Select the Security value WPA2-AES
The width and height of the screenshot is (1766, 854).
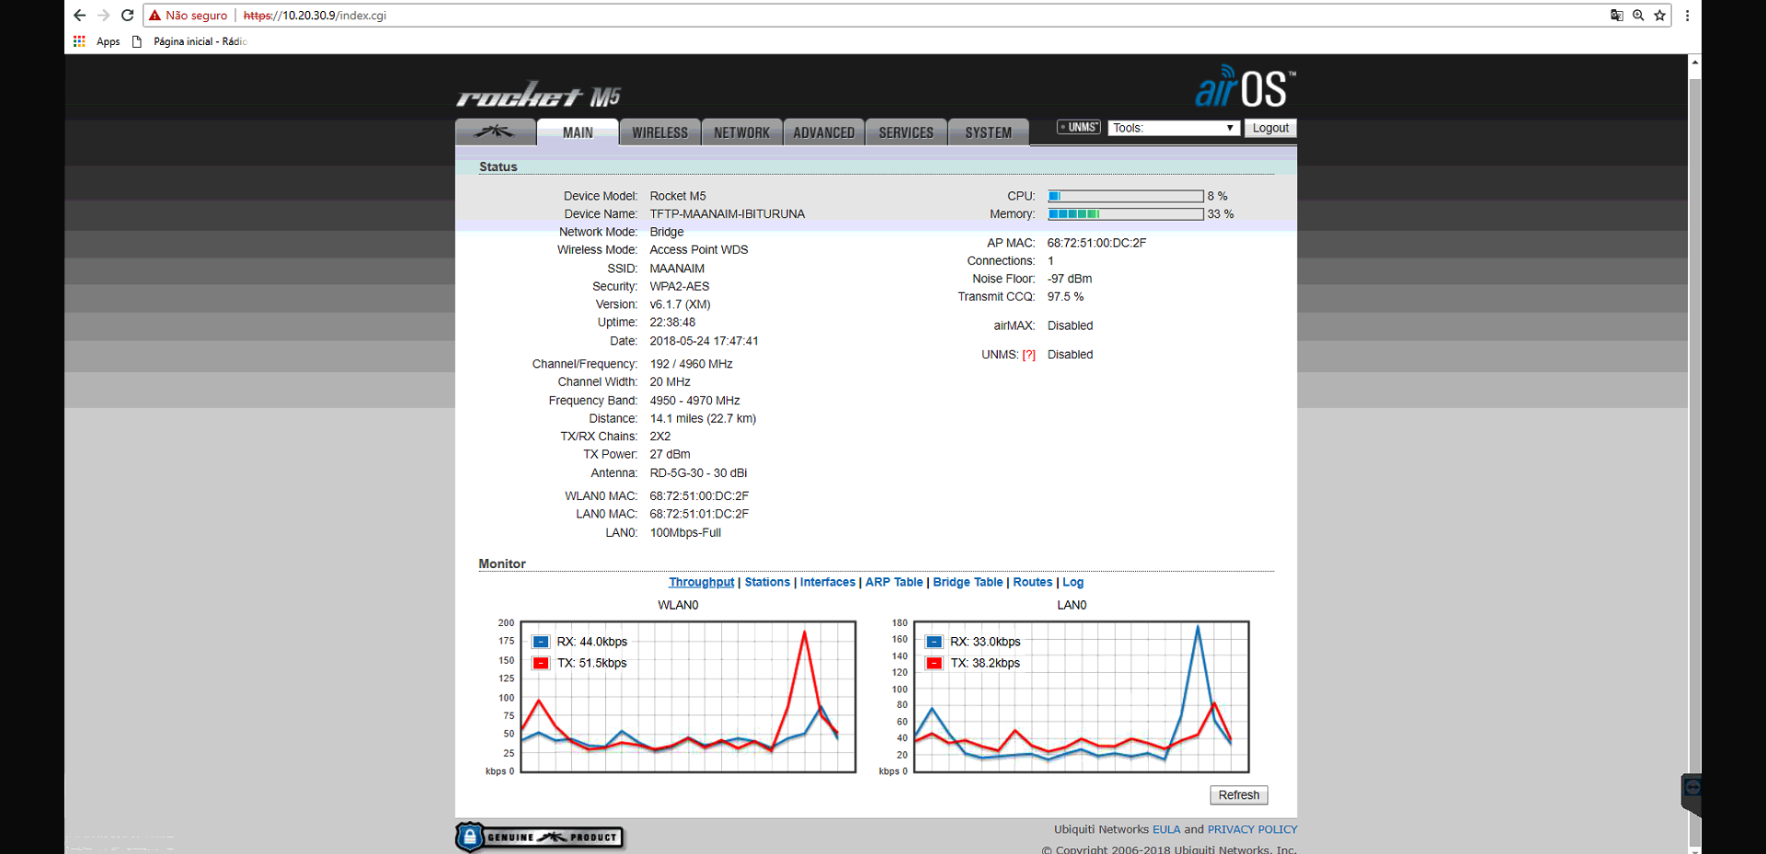[x=680, y=287]
